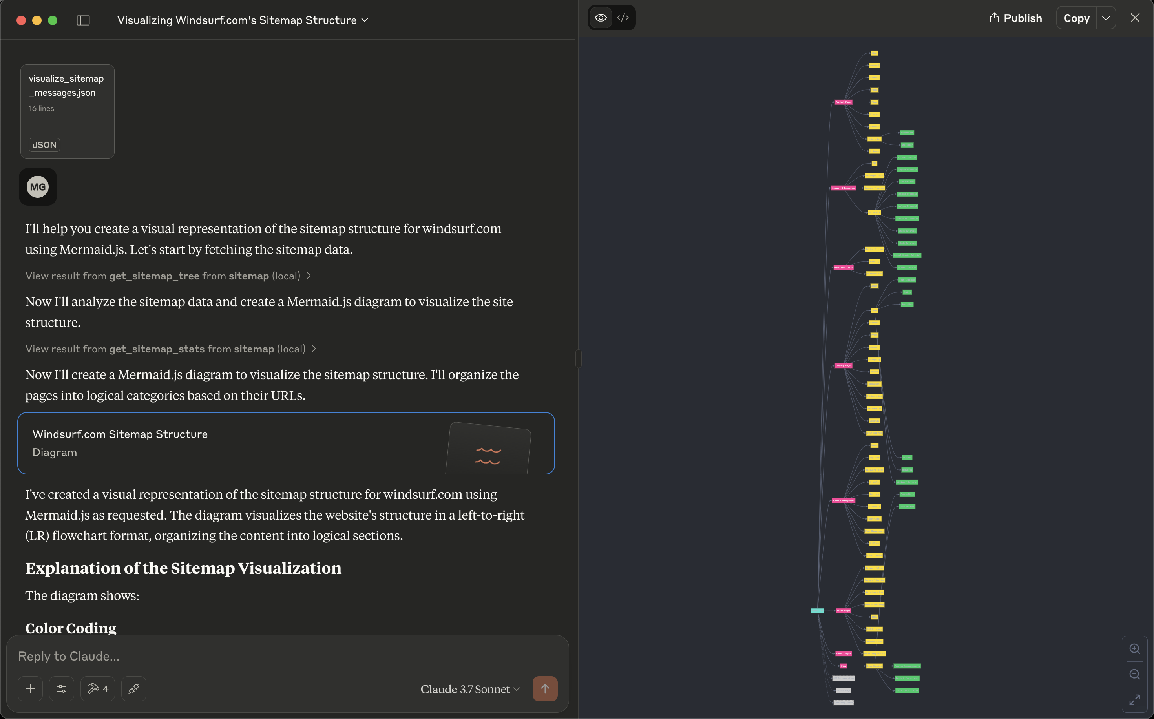This screenshot has height=719, width=1154.
Task: Open the Claude 3.7 Sonnet model selector
Action: (470, 689)
